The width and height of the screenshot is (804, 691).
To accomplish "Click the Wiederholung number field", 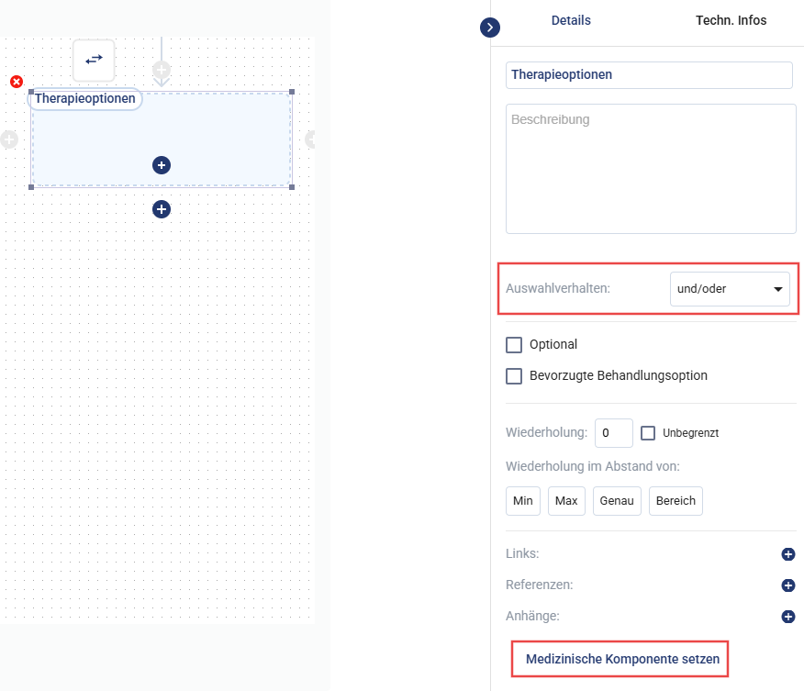I will click(x=613, y=432).
